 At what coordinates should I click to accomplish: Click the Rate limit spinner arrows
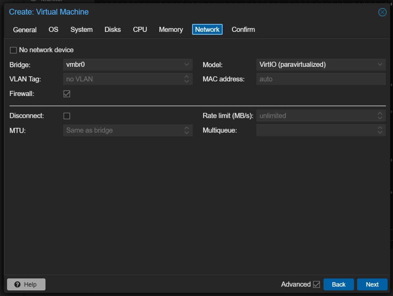(380, 116)
